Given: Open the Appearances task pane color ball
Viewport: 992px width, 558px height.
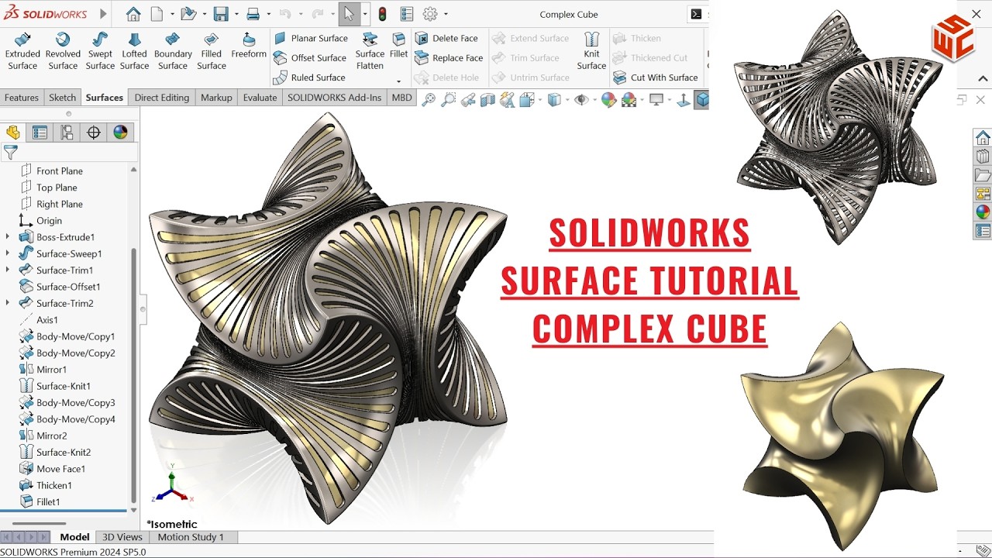Looking at the screenshot, I should click(983, 212).
